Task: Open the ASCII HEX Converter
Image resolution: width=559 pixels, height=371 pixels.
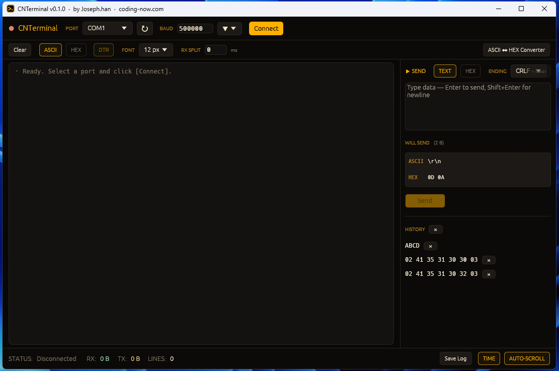Action: click(516, 50)
